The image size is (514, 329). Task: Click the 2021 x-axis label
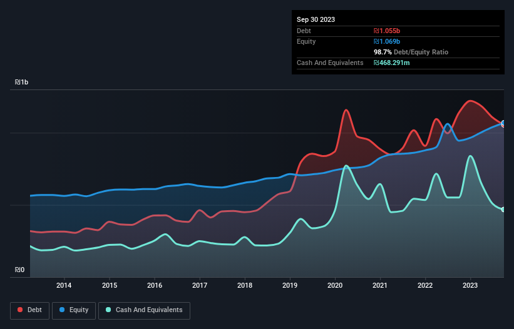pyautogui.click(x=380, y=285)
